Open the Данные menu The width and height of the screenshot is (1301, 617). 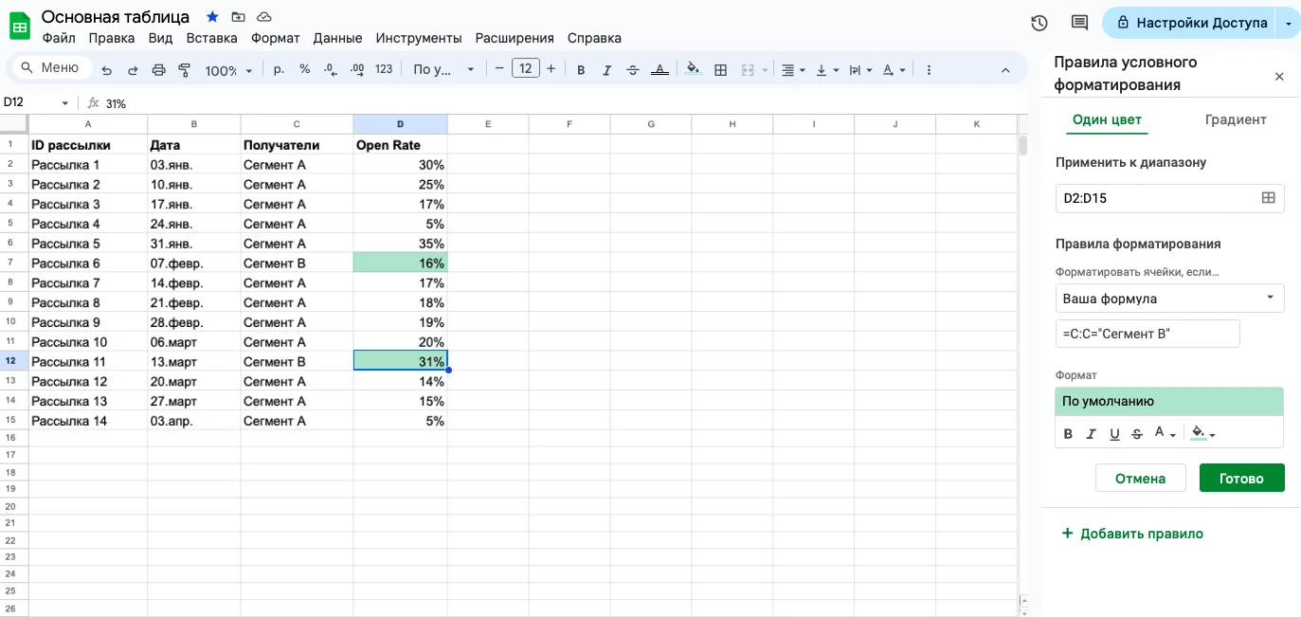pos(337,38)
